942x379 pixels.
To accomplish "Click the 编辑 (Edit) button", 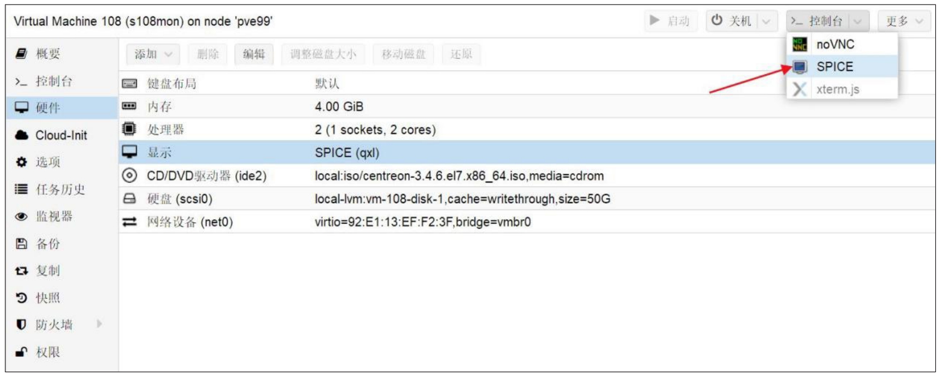I will coord(254,54).
